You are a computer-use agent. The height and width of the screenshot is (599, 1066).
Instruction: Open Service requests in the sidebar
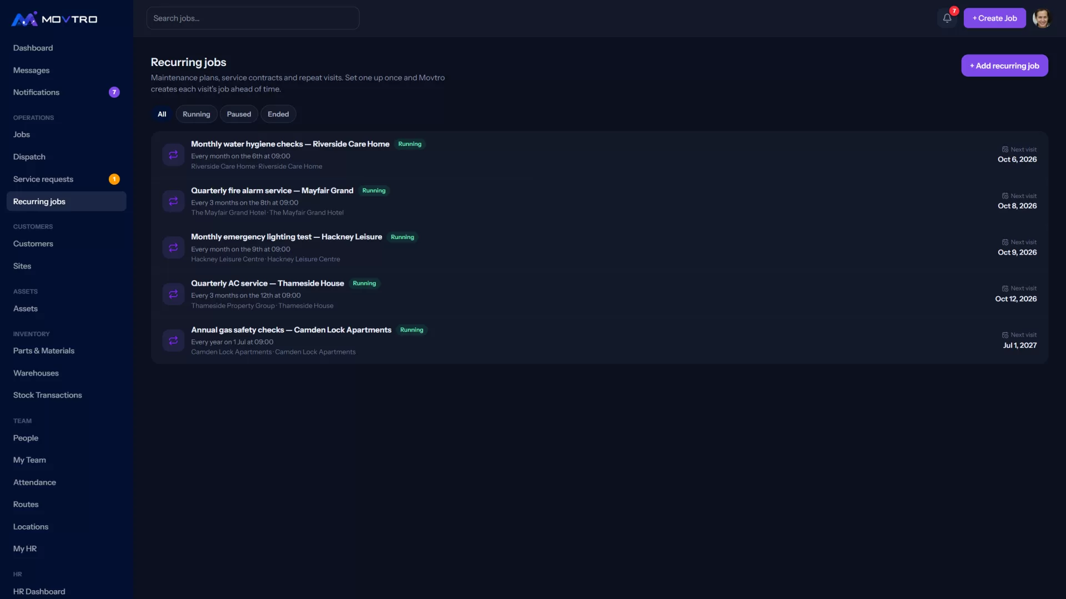pyautogui.click(x=67, y=179)
